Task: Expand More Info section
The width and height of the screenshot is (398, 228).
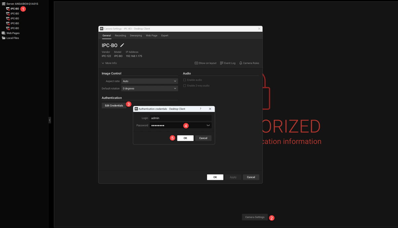Action: tap(109, 63)
